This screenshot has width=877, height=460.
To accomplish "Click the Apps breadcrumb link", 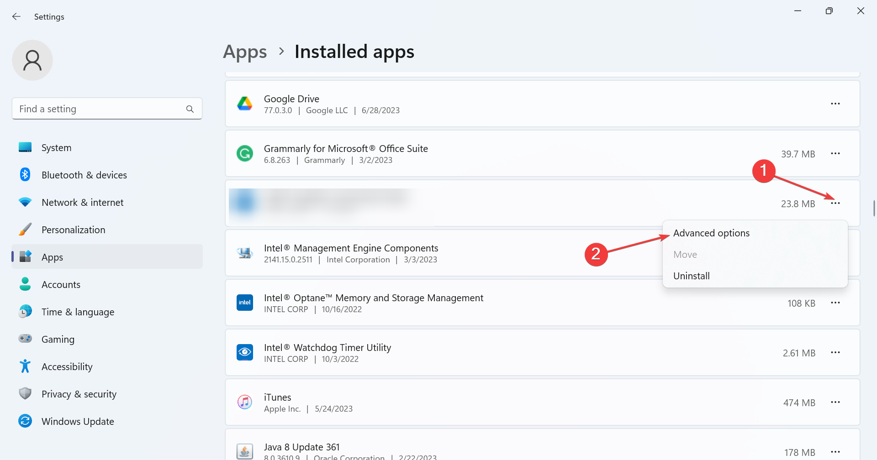I will click(x=245, y=52).
